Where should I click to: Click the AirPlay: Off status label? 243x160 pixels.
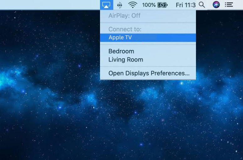[x=124, y=16]
